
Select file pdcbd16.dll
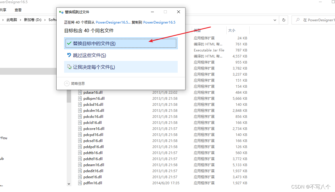pos(93,104)
